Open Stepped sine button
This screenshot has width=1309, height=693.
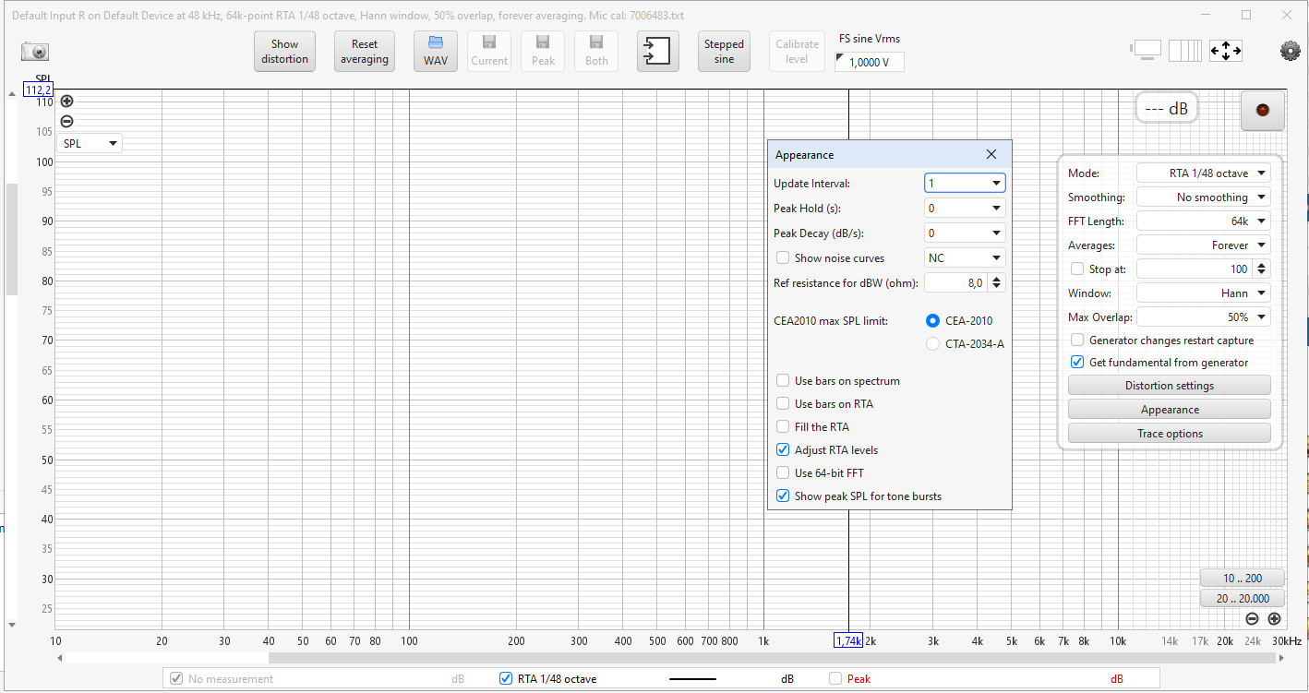click(x=724, y=51)
